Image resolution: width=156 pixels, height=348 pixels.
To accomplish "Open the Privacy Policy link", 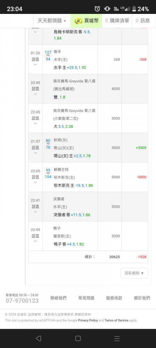I will [88, 321].
